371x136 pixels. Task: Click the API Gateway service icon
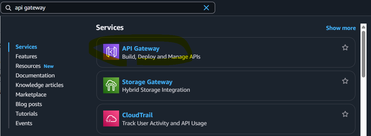pos(111,52)
